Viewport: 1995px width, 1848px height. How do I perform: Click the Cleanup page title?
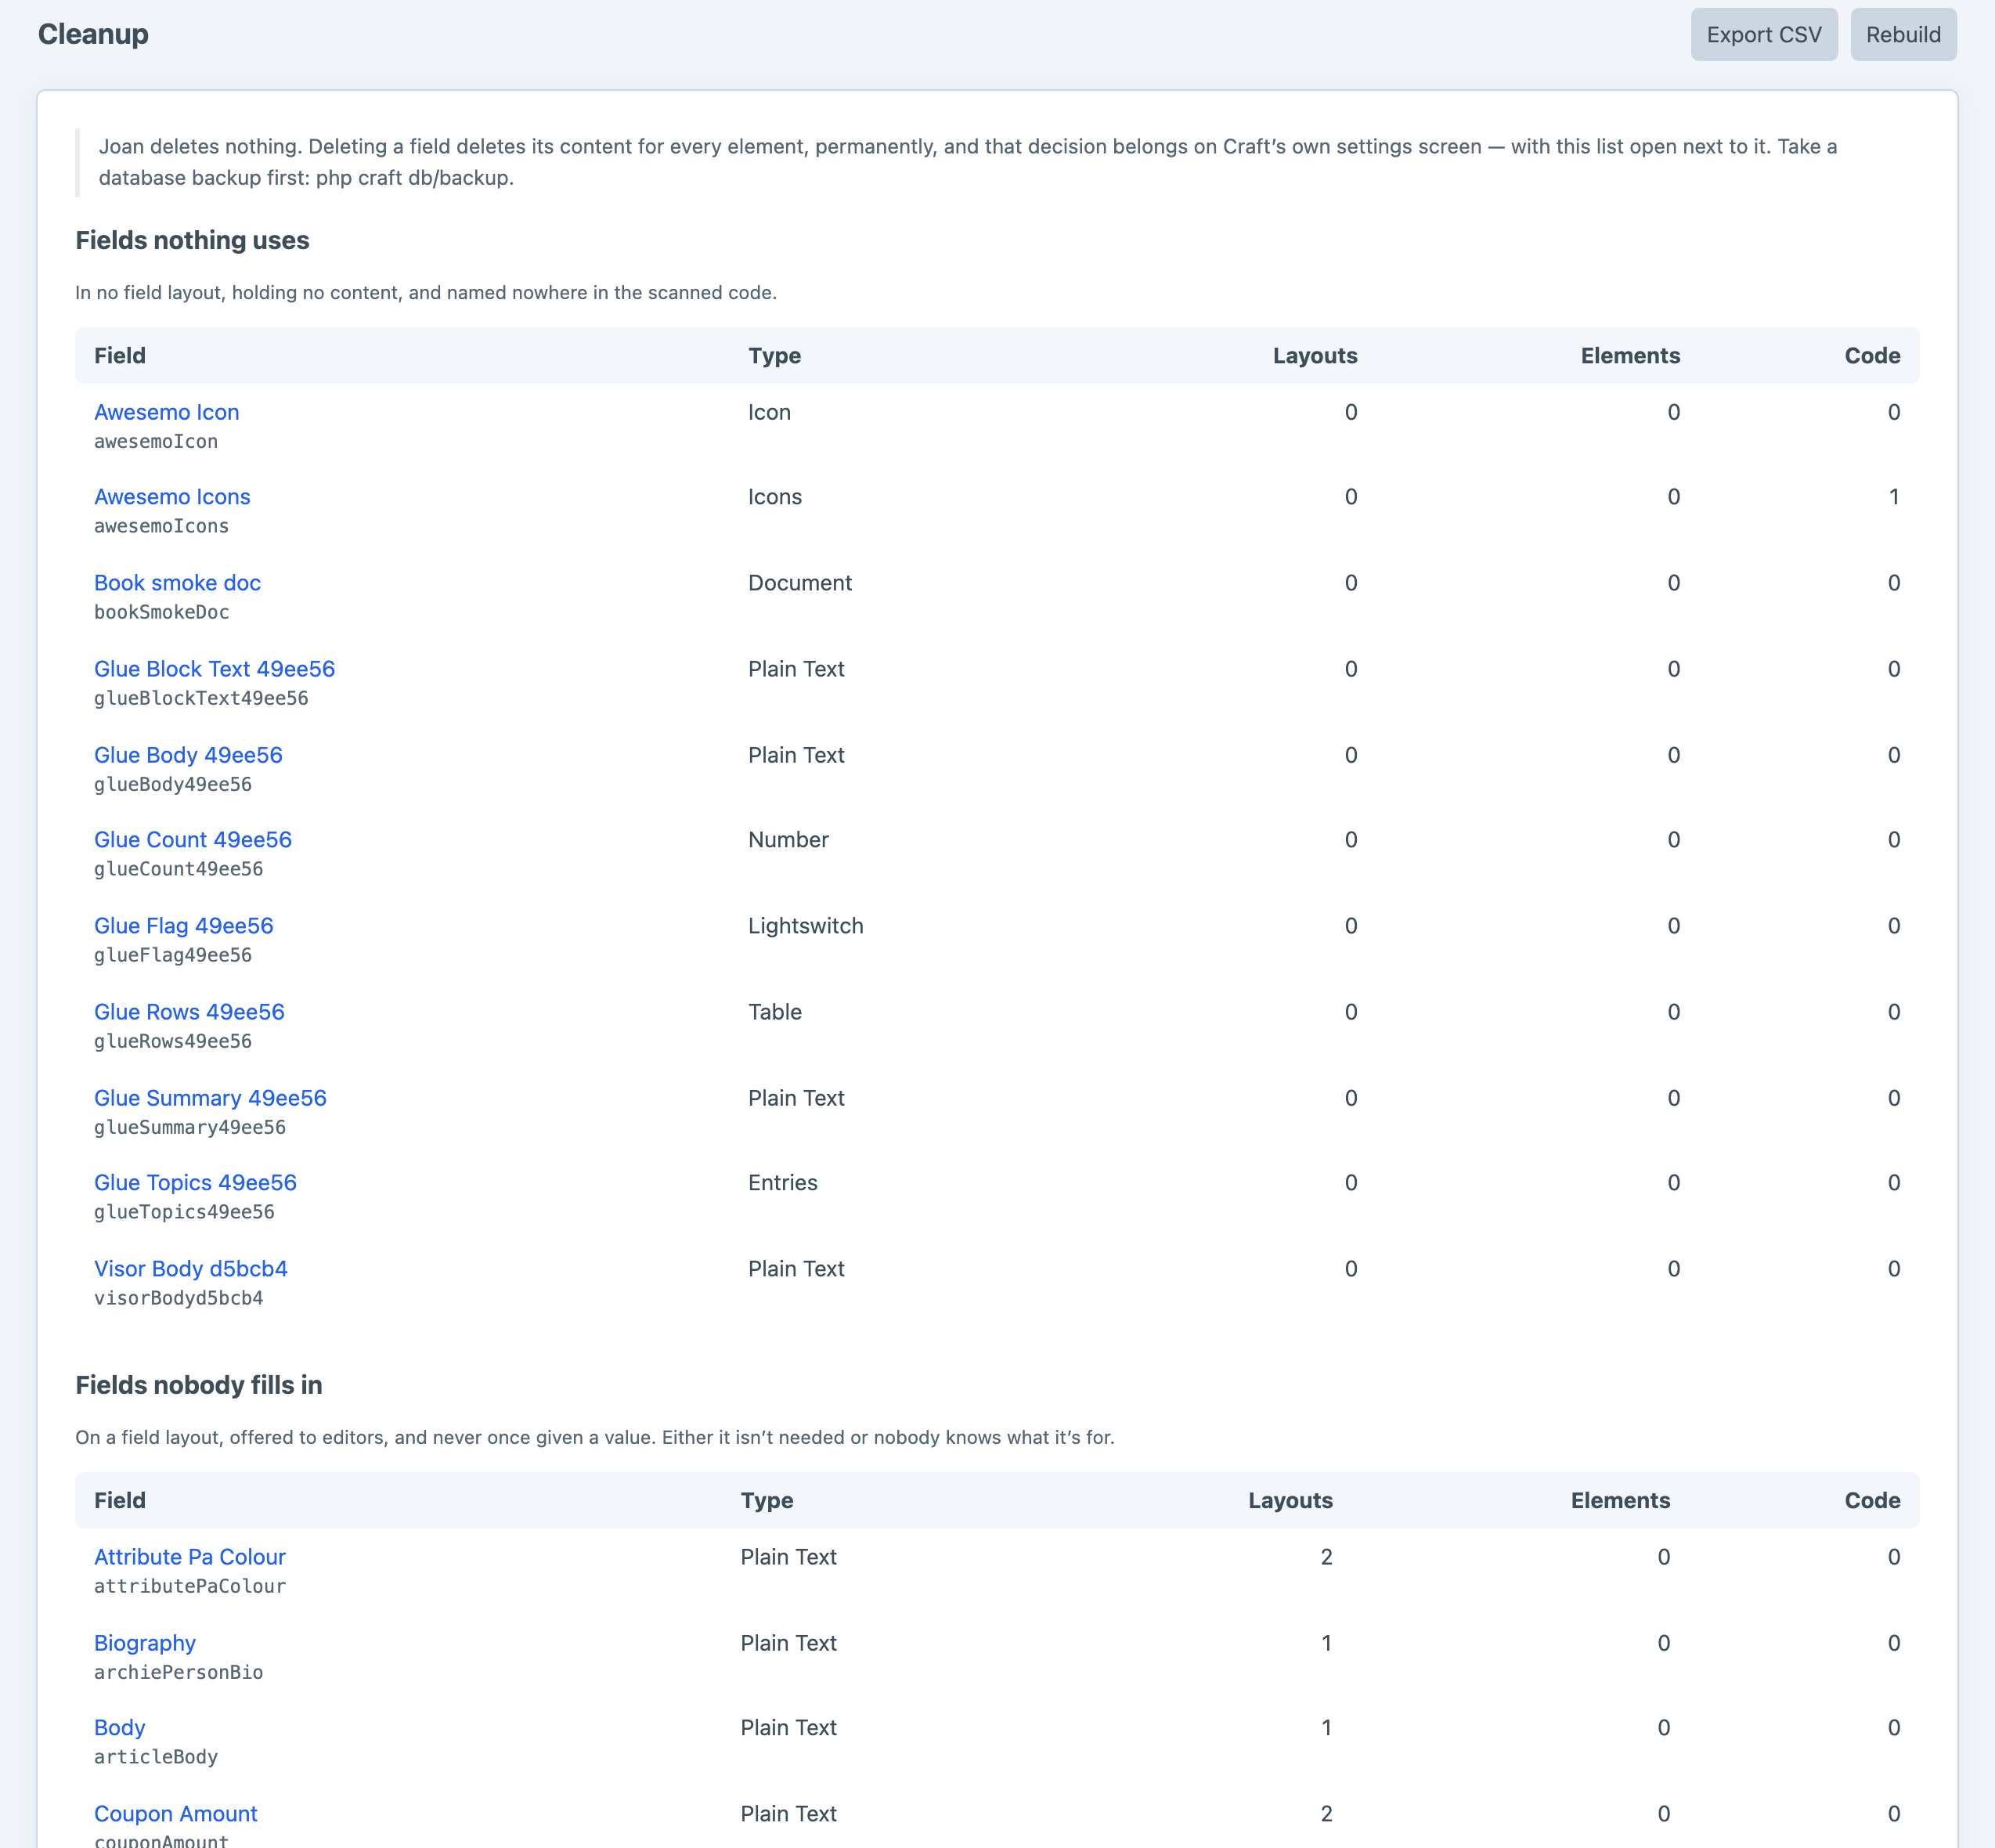click(93, 34)
